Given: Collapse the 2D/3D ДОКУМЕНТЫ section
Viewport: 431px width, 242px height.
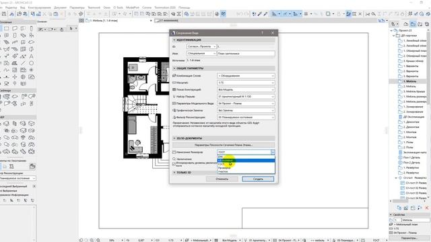Looking at the screenshot, I should click(174, 138).
